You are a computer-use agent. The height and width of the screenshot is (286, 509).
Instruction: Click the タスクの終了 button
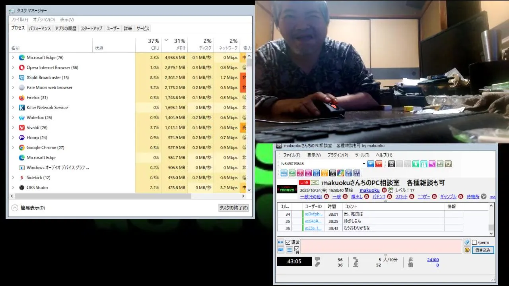pyautogui.click(x=233, y=208)
